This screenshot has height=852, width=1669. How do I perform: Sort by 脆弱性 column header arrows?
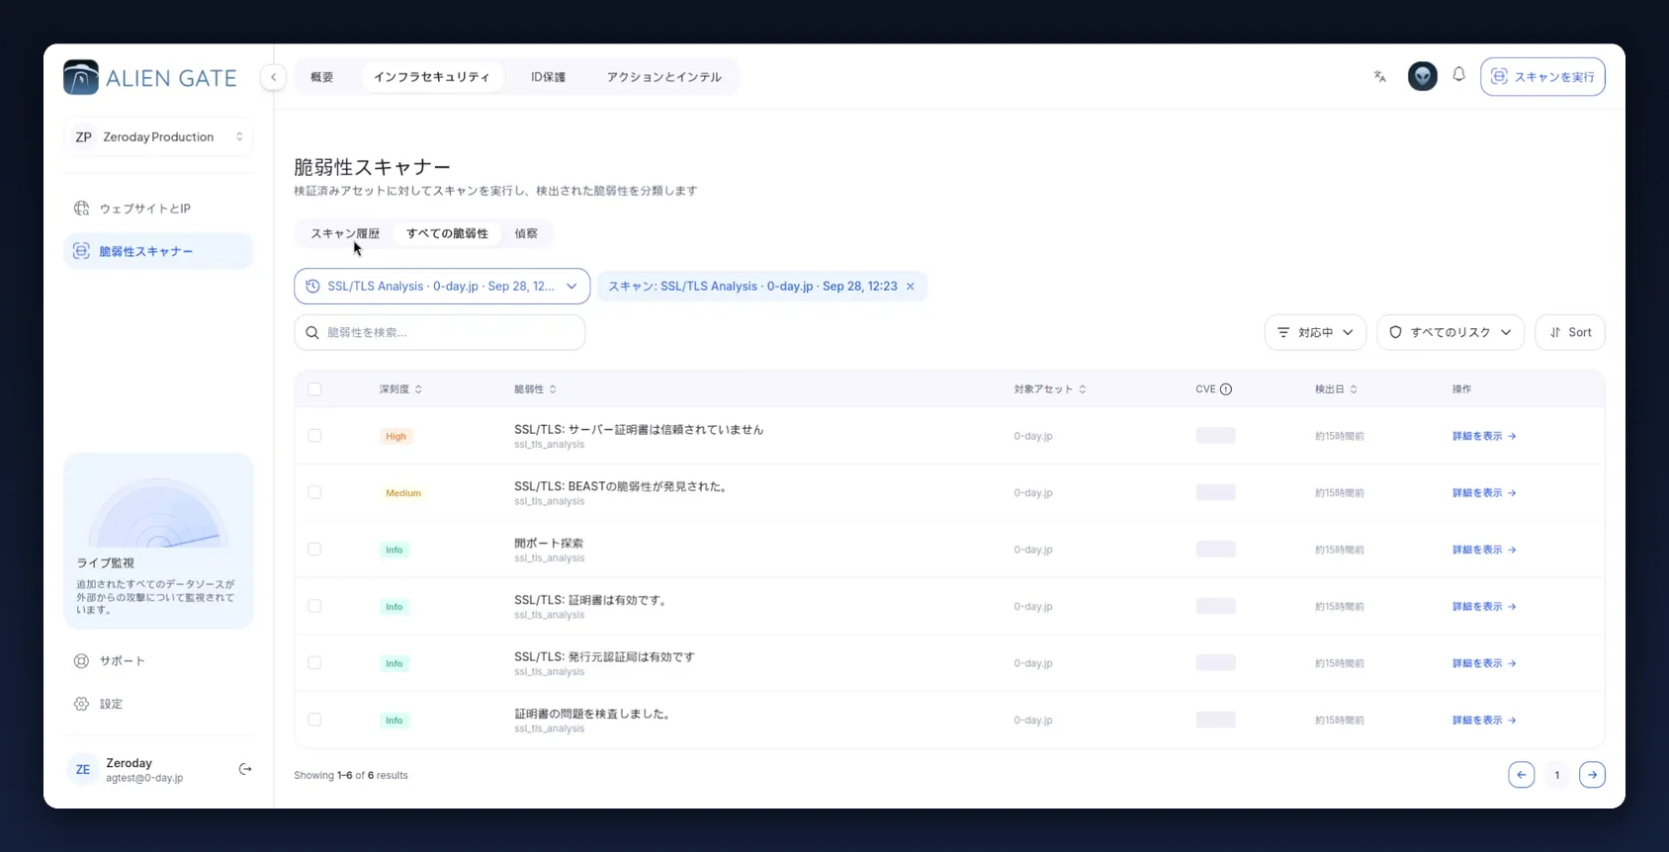tap(553, 389)
